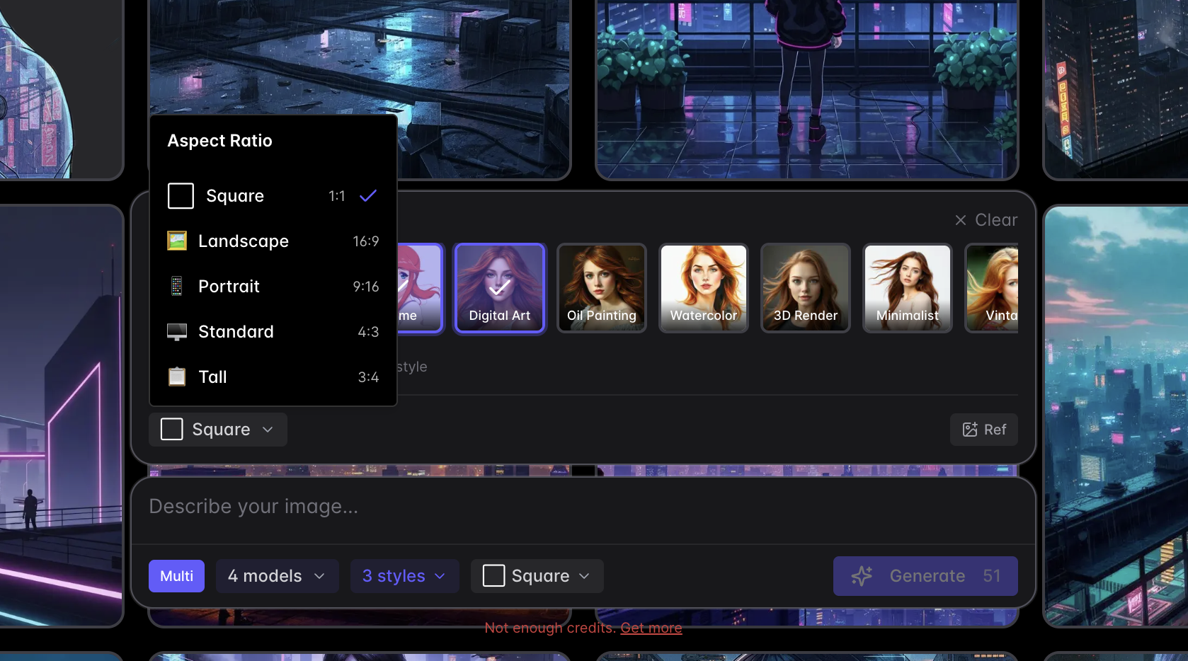This screenshot has height=661, width=1188.
Task: Select the Watercolor style thumbnail
Action: point(703,288)
